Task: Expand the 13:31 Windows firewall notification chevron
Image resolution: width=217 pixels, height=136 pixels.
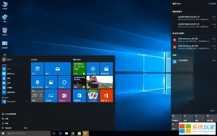Action: [x=215, y=42]
